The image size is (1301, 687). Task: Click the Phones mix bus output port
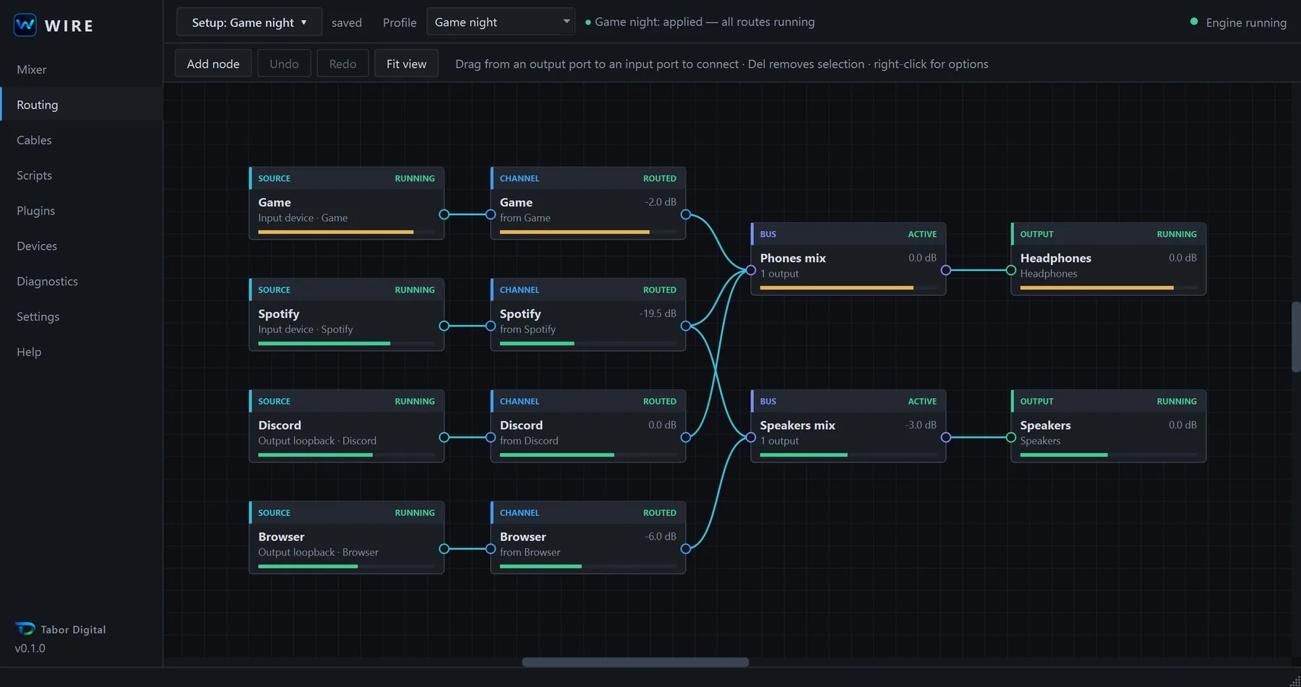click(946, 270)
